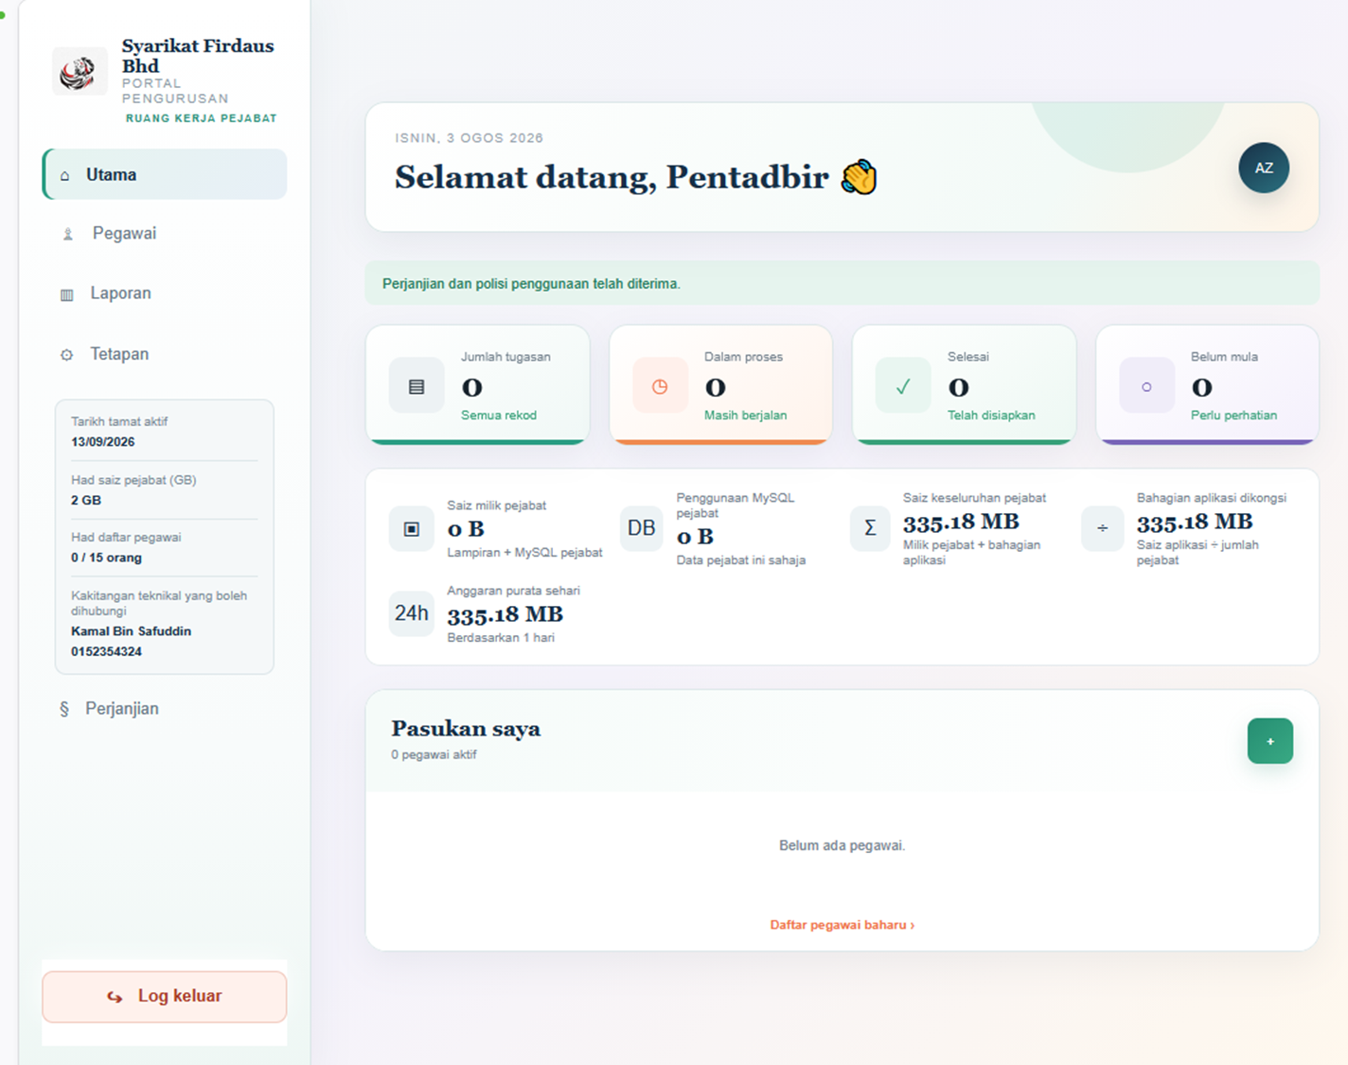Image resolution: width=1348 pixels, height=1065 pixels.
Task: Click the checkmark icon beside Selesai
Action: click(x=903, y=386)
